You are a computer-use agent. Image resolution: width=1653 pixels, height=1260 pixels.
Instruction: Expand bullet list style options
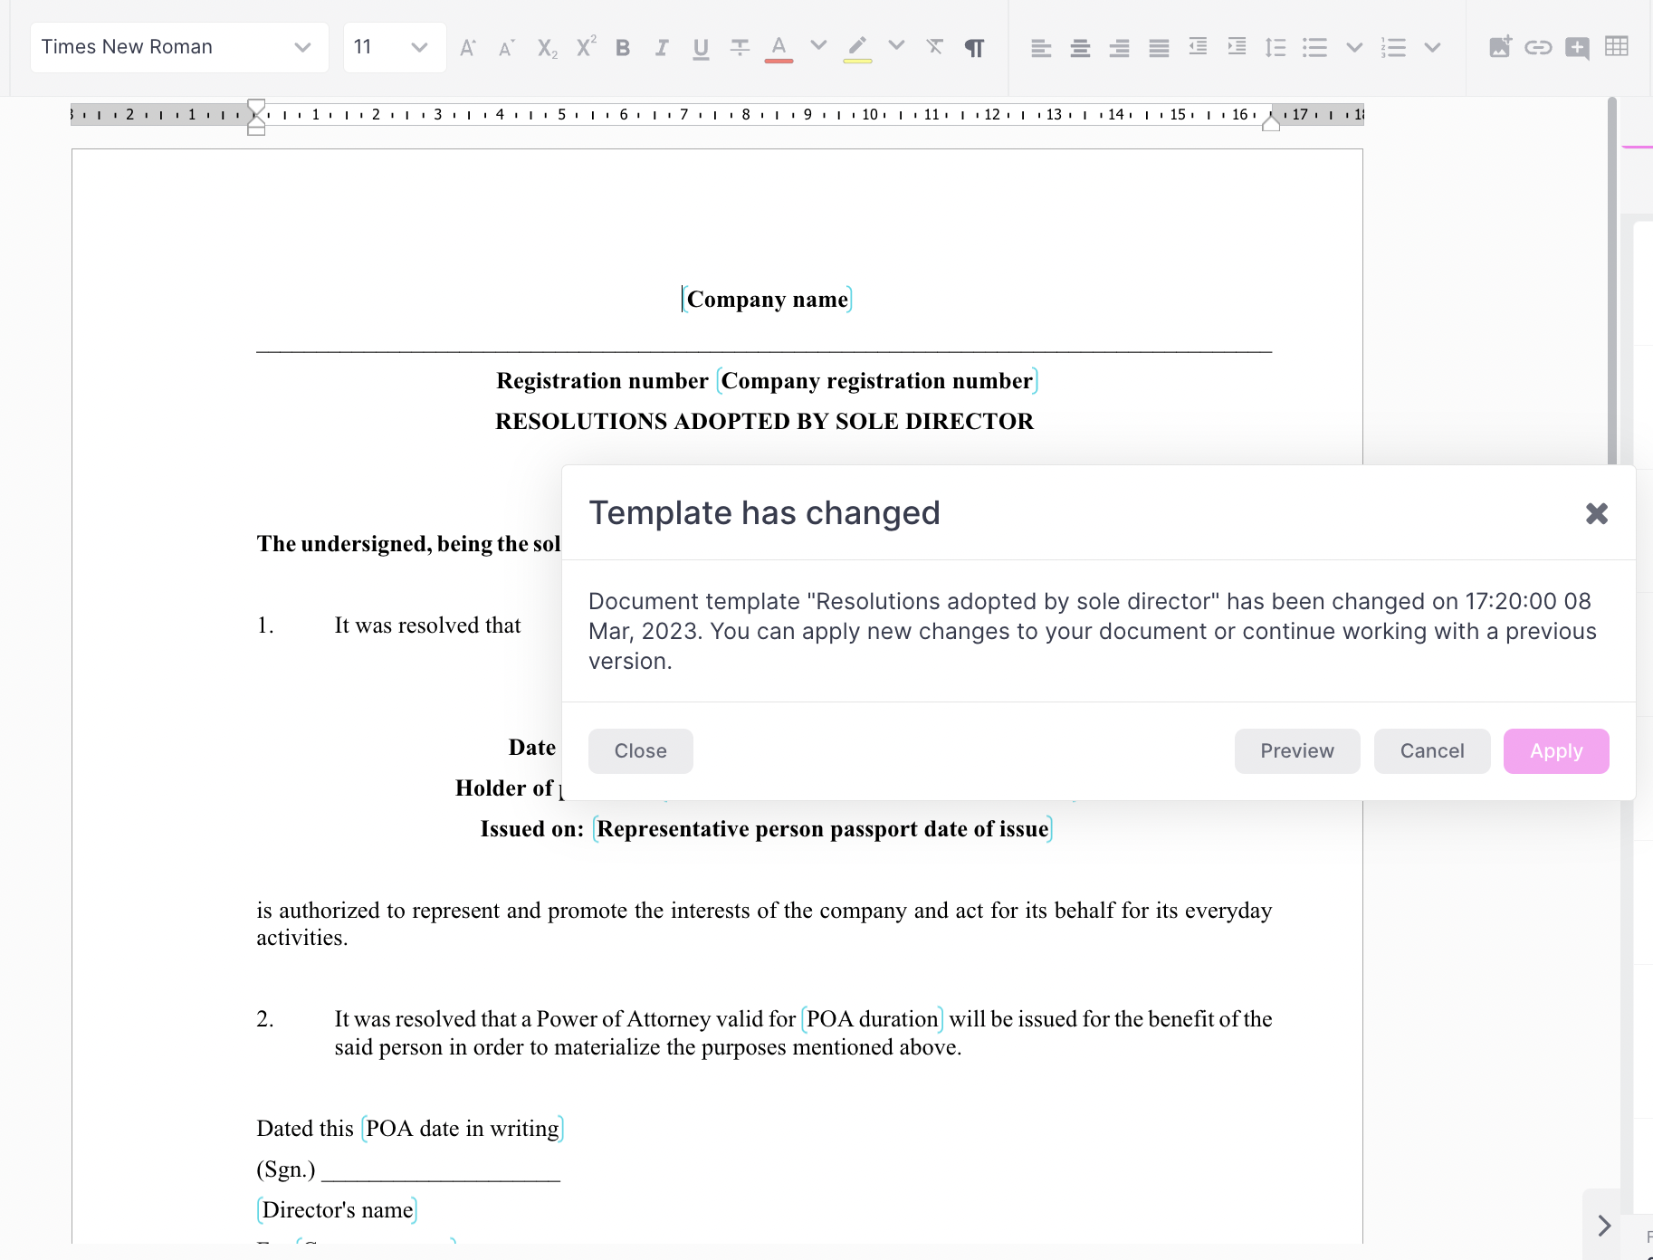(x=1353, y=47)
